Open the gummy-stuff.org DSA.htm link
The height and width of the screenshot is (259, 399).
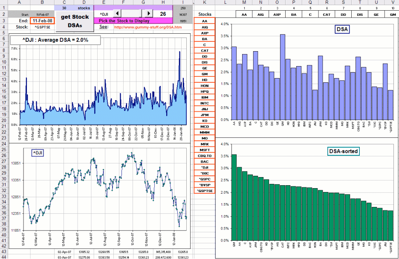[x=148, y=27]
